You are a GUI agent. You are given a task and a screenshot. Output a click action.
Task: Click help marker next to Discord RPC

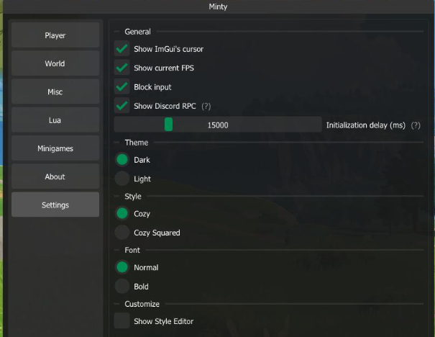206,106
